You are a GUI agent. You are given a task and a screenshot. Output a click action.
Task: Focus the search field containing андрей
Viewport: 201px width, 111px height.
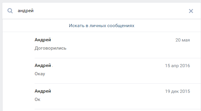tap(101, 11)
